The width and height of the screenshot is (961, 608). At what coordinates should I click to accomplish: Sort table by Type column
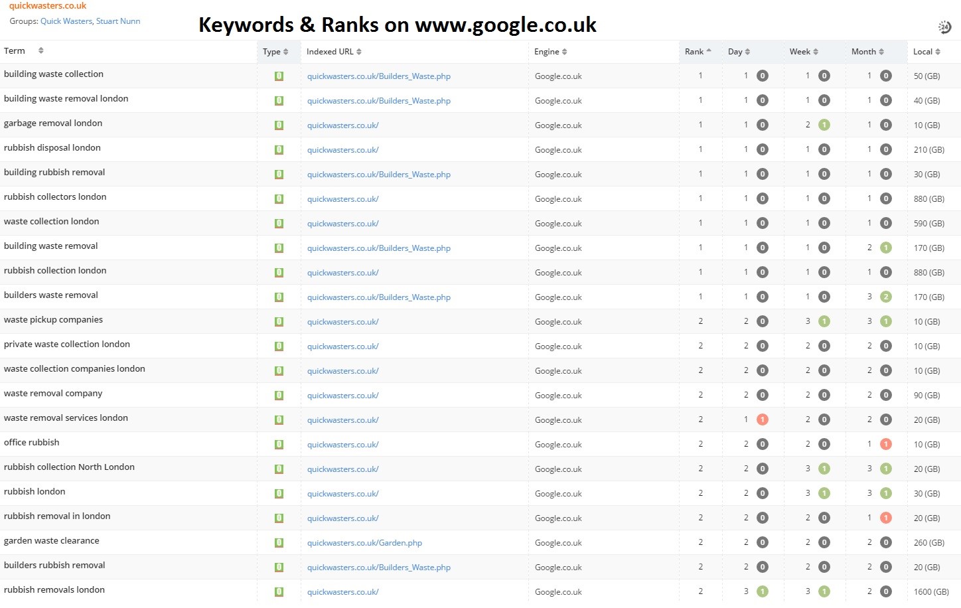click(275, 52)
